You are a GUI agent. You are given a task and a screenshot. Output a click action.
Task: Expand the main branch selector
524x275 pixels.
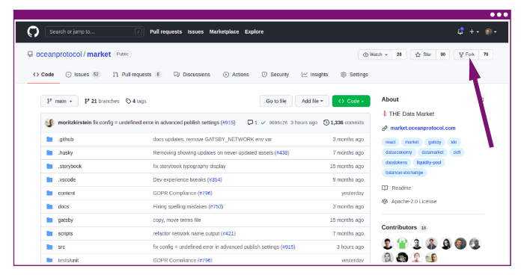(59, 101)
